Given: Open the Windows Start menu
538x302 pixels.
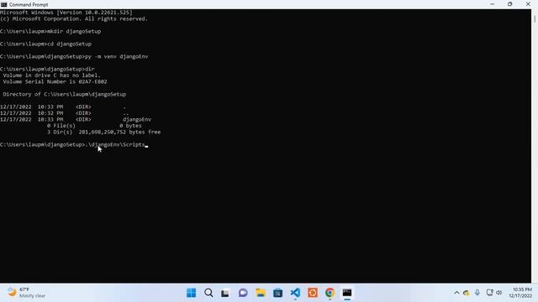Looking at the screenshot, I should [x=191, y=293].
